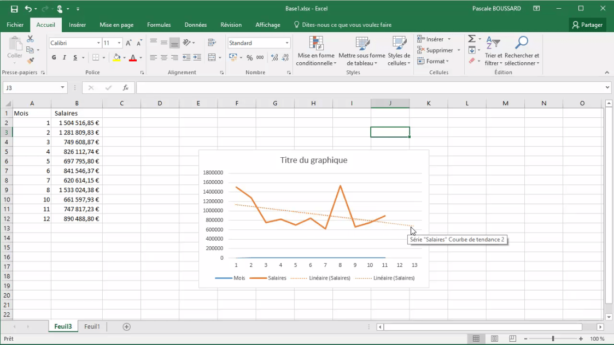This screenshot has height=345, width=614.
Task: Click the Somme automatique icon
Action: click(470, 38)
